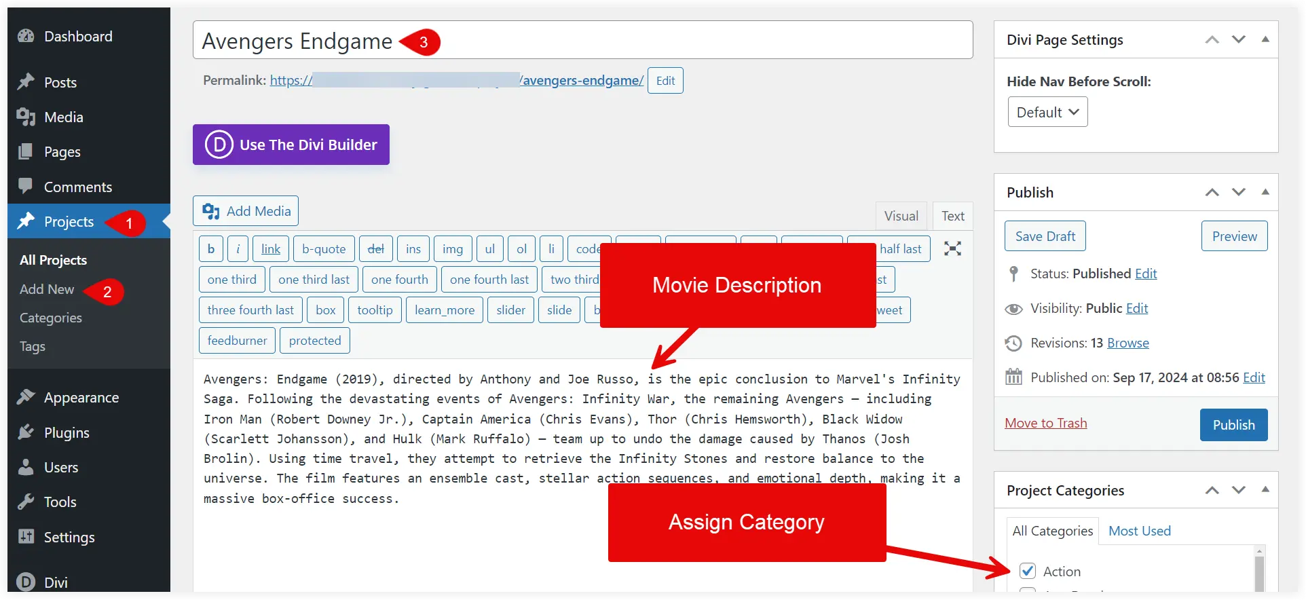Click inside the movie description text area
1306x600 pixels.
(582, 475)
